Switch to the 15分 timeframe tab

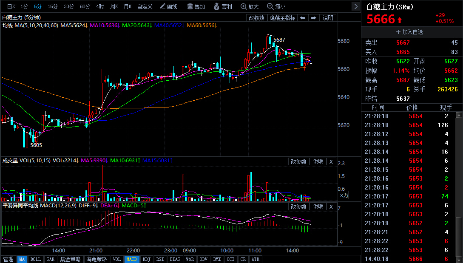(53, 6)
